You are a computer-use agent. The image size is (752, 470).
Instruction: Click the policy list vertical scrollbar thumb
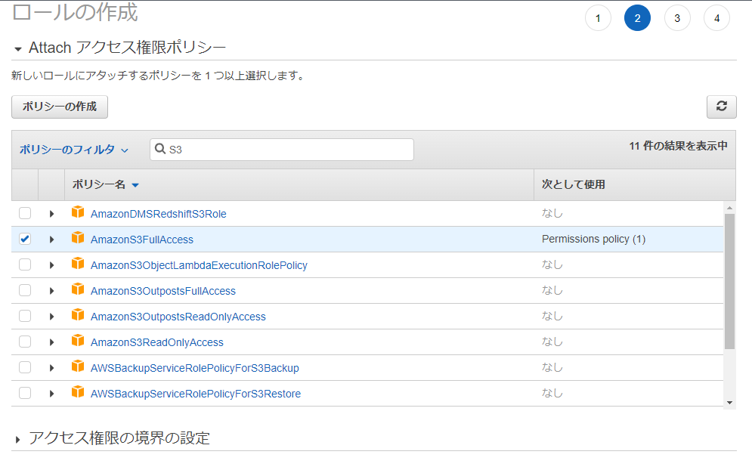[729, 281]
